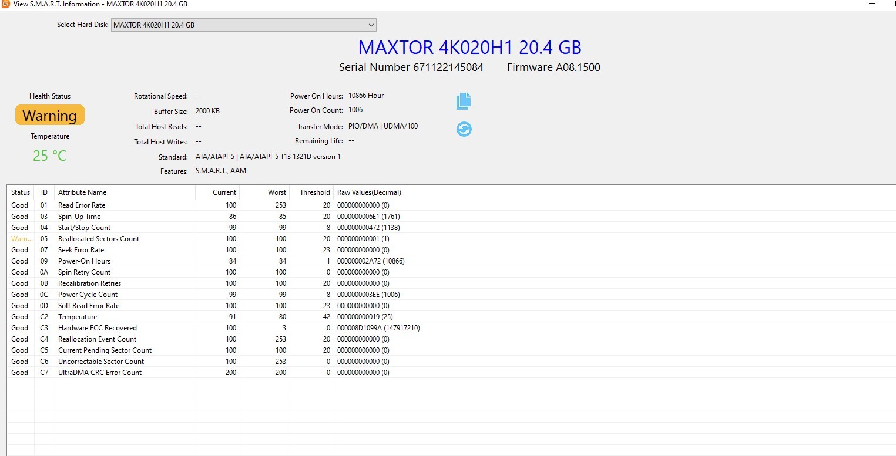Click the 10866 Hour power on value
Viewport: 896px width, 456px height.
366,96
